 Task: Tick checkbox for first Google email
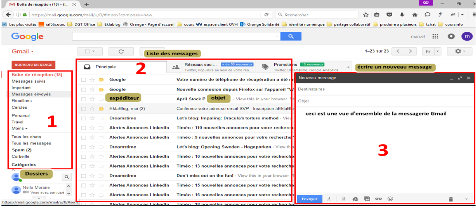tap(83, 80)
